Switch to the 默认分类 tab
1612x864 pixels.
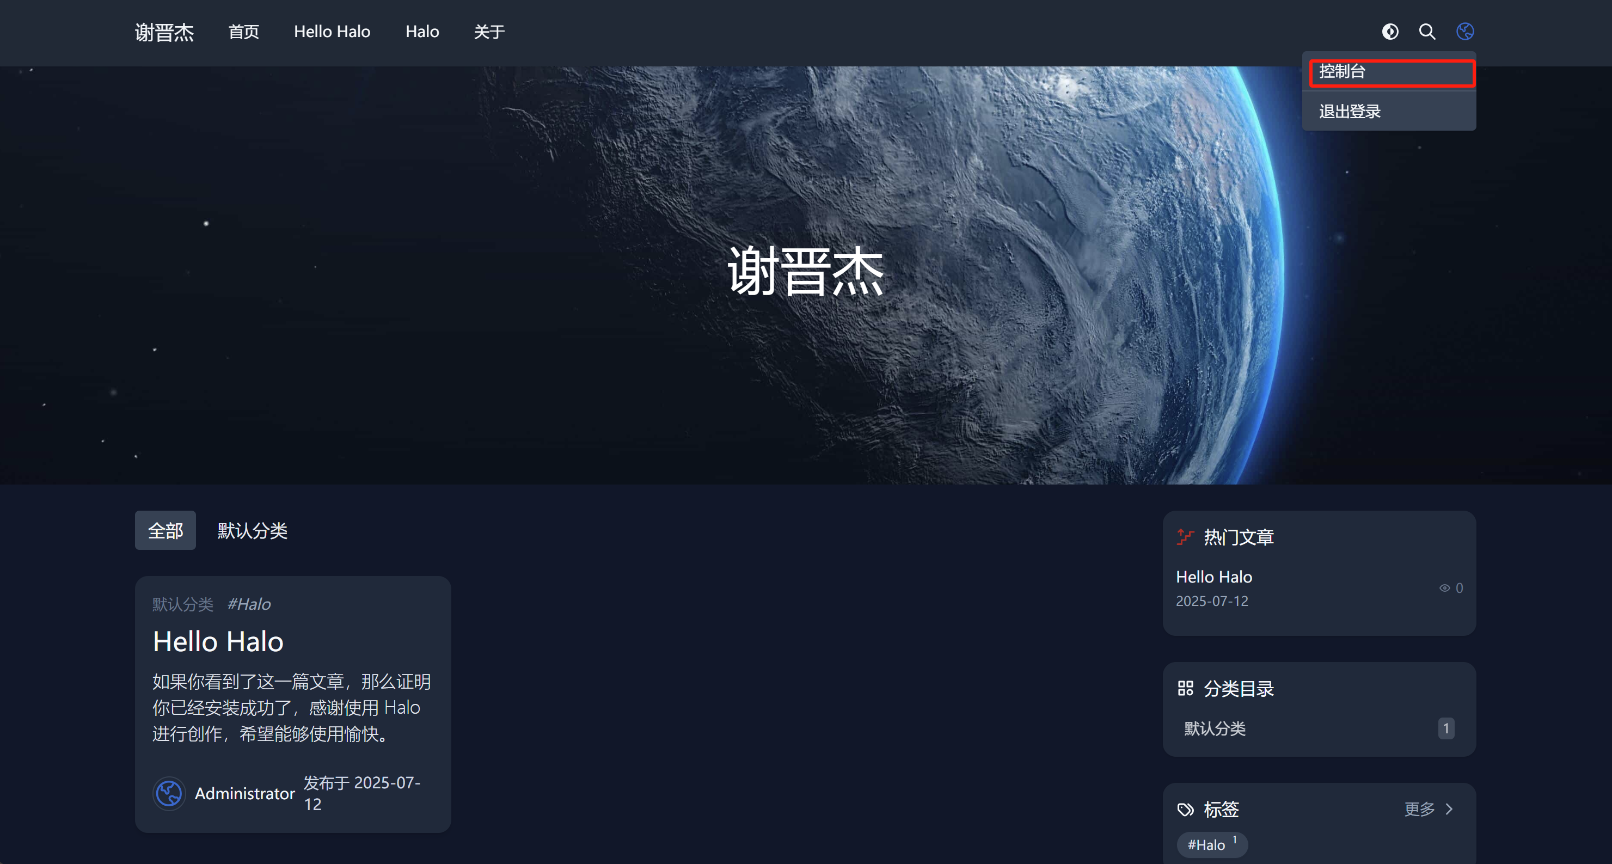tap(252, 530)
